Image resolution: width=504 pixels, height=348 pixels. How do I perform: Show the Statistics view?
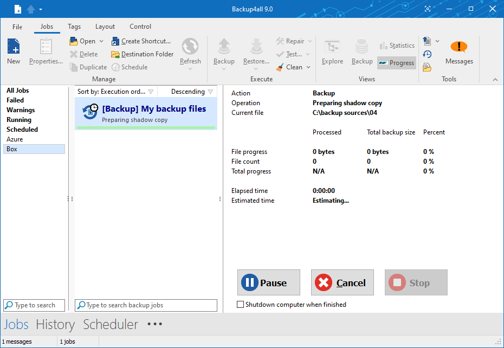point(397,46)
